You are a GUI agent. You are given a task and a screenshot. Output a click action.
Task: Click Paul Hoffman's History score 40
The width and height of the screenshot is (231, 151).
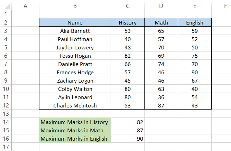coord(128,39)
